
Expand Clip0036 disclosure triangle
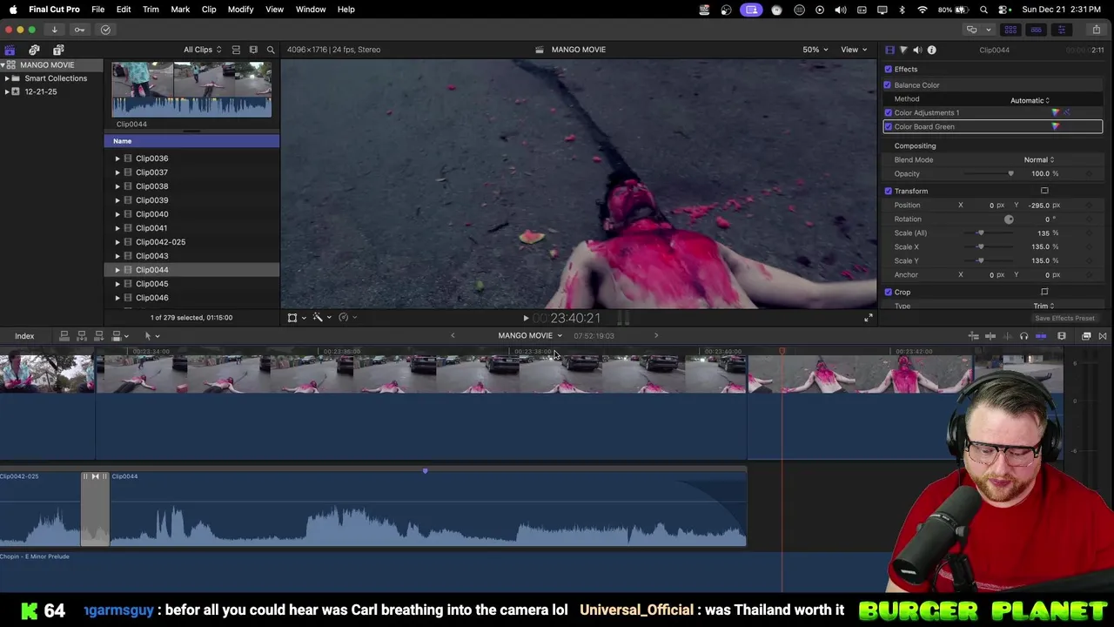117,158
